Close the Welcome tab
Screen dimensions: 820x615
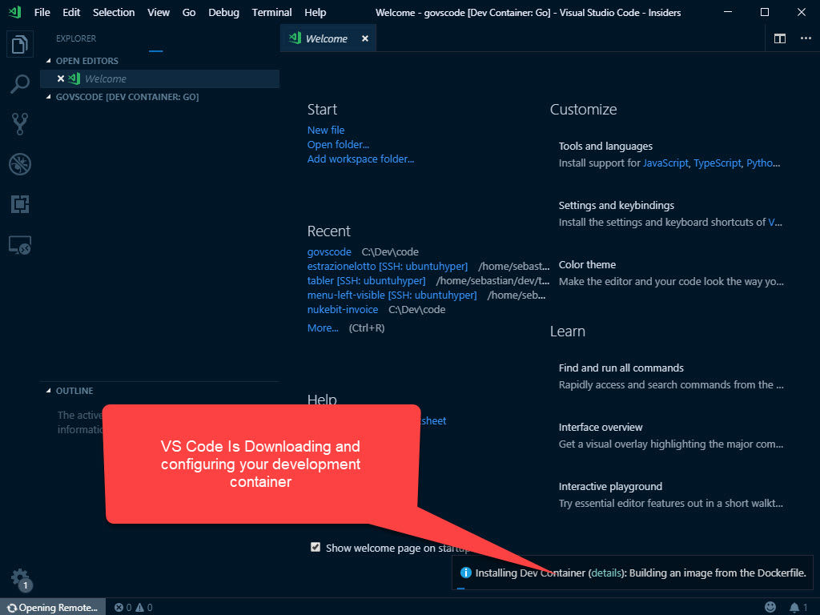click(x=365, y=38)
